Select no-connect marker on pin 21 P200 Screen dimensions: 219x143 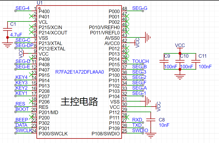point(31,117)
